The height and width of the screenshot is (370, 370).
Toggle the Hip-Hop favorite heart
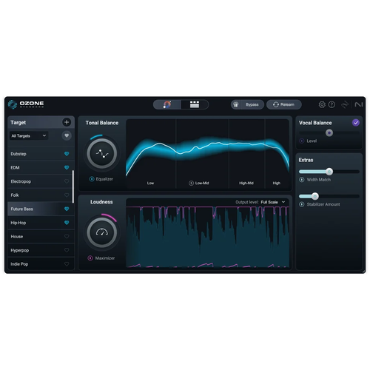(x=67, y=223)
